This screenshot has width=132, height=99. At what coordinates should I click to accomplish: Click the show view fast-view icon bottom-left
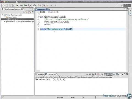tap(3, 97)
